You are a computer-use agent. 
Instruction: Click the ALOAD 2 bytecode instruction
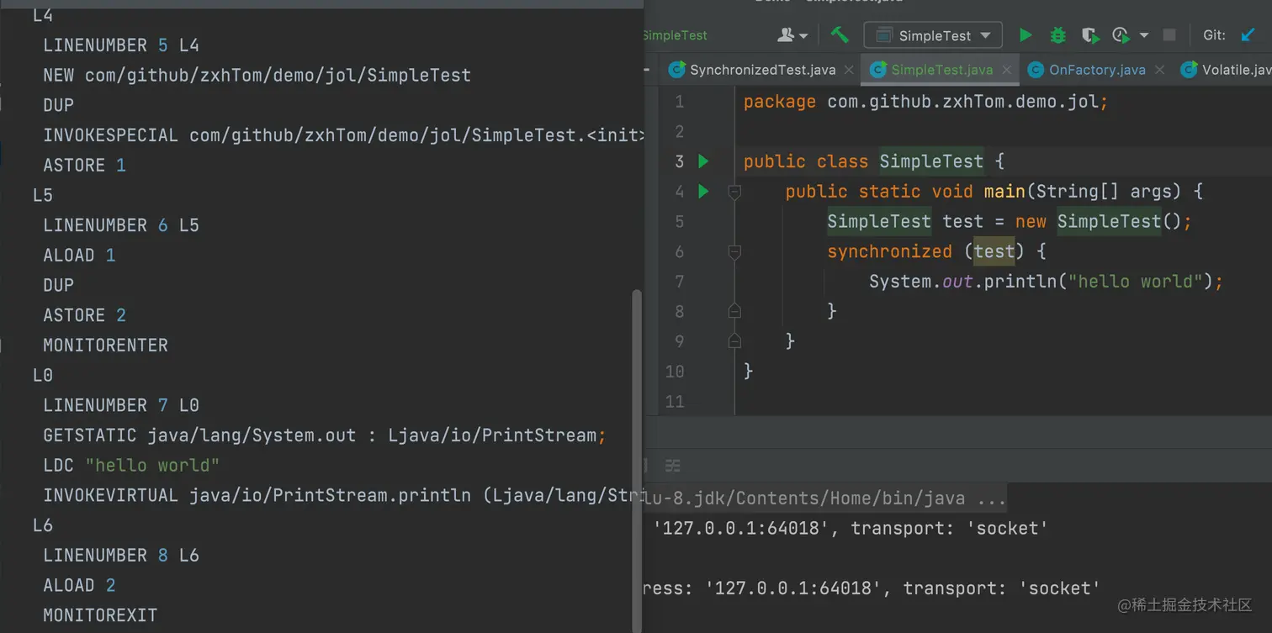79,585
